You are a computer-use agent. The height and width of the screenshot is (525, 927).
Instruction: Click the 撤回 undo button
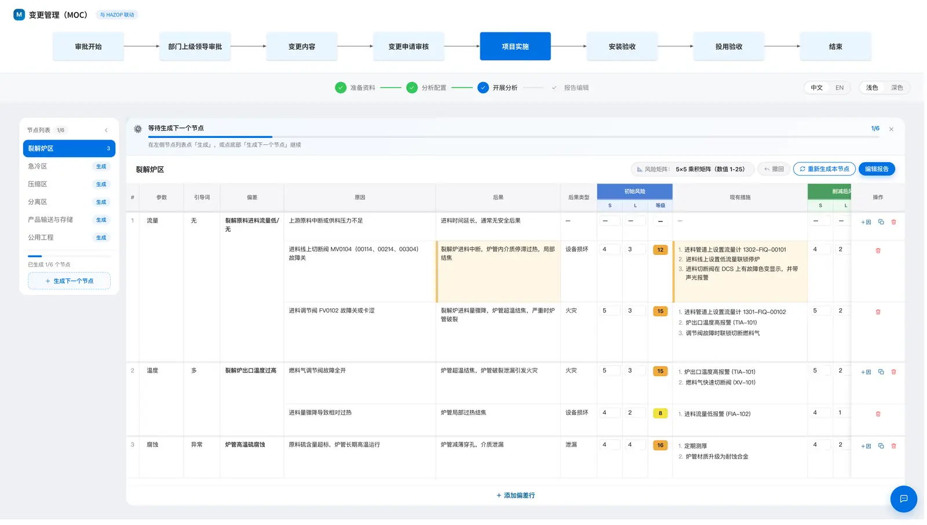[x=773, y=169]
